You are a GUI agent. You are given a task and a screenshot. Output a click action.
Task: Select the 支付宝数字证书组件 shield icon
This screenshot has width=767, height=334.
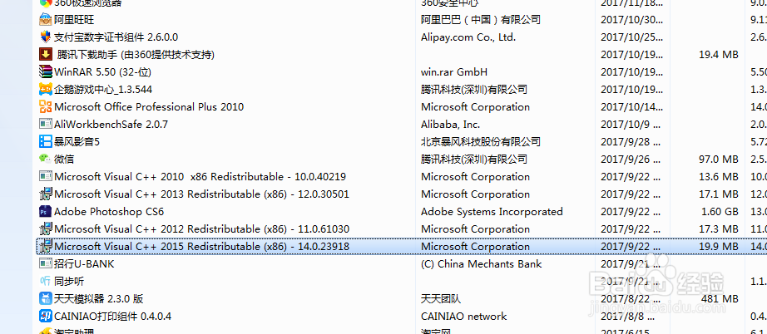pyautogui.click(x=46, y=37)
